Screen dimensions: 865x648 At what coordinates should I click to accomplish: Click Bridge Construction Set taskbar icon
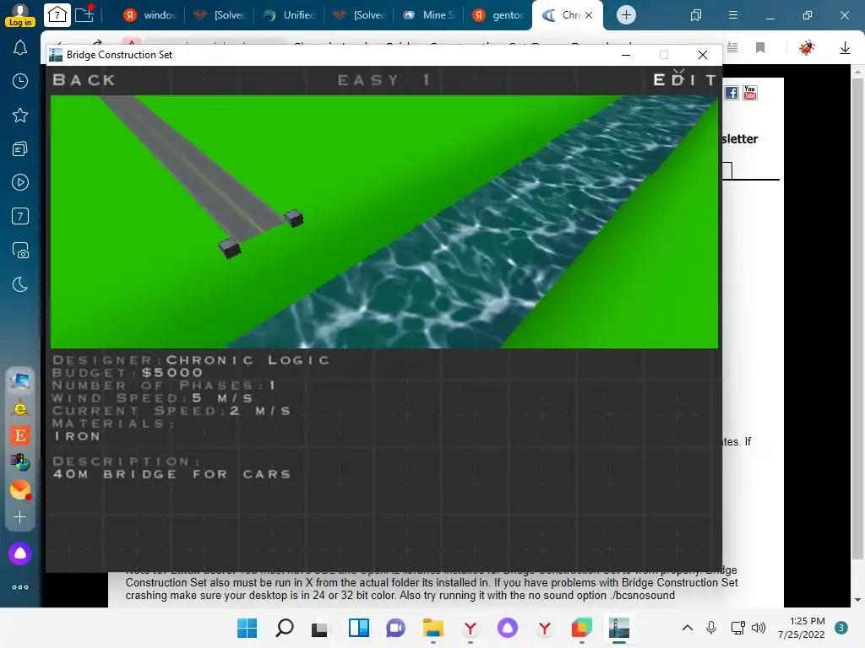click(x=619, y=628)
